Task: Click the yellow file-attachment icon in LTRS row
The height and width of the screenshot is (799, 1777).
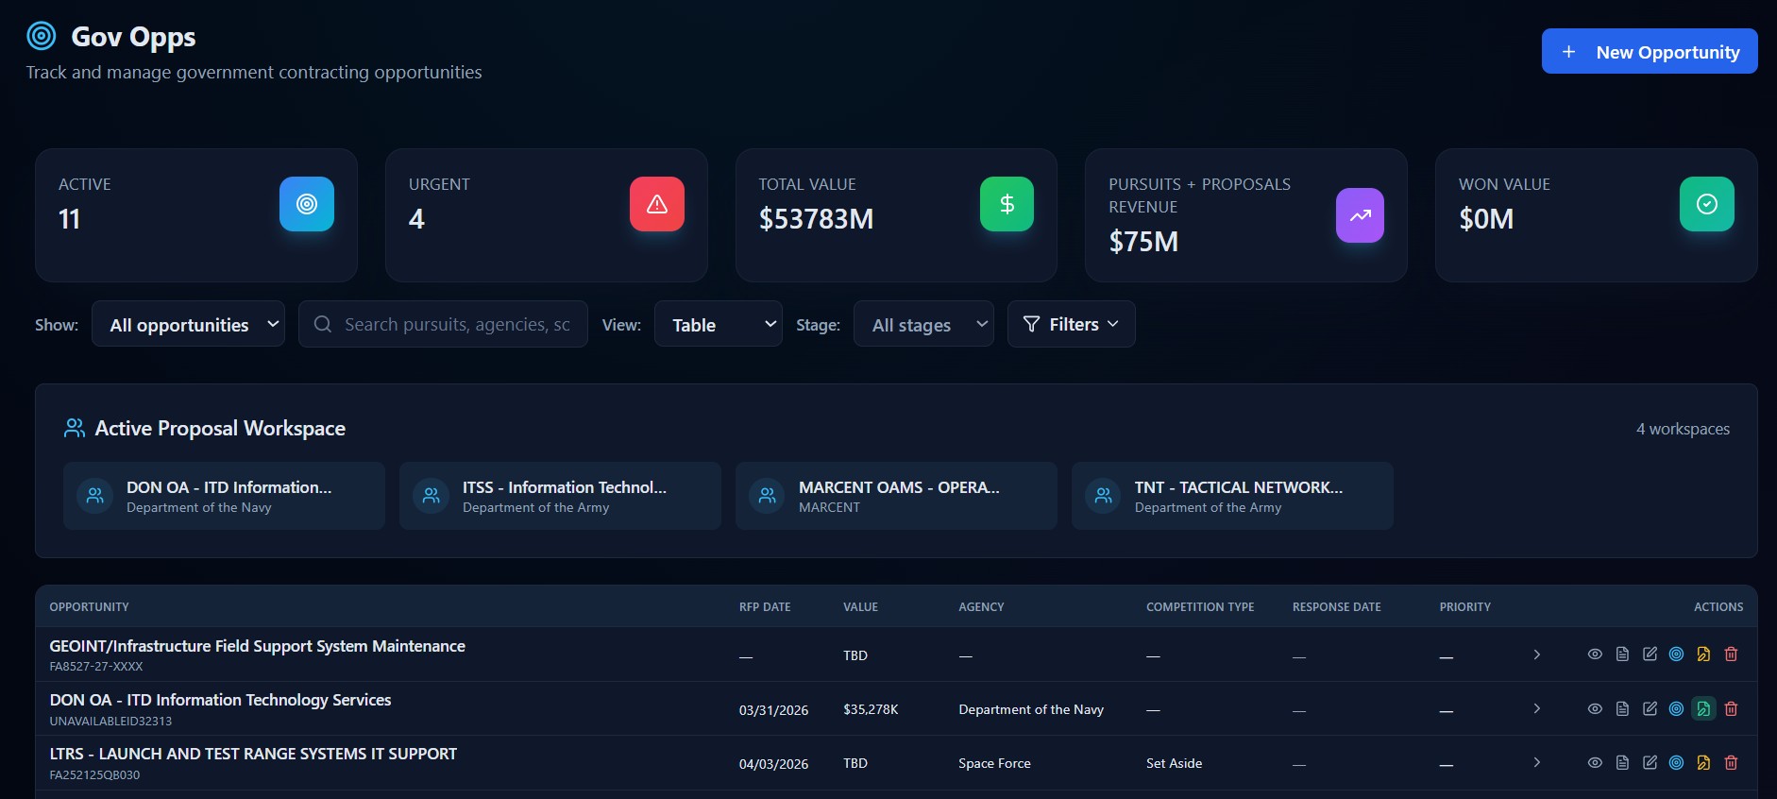Action: tap(1703, 763)
